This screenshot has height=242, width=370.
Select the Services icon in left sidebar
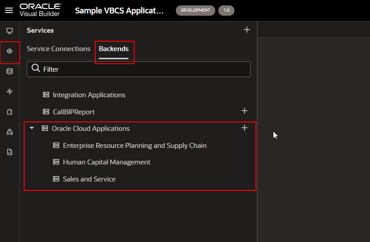(x=10, y=51)
